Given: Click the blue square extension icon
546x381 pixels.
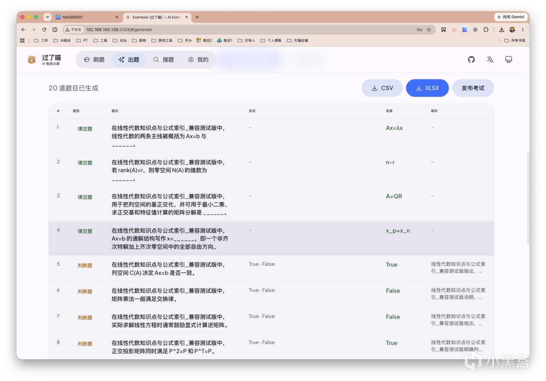Looking at the screenshot, I should pyautogui.click(x=465, y=29).
